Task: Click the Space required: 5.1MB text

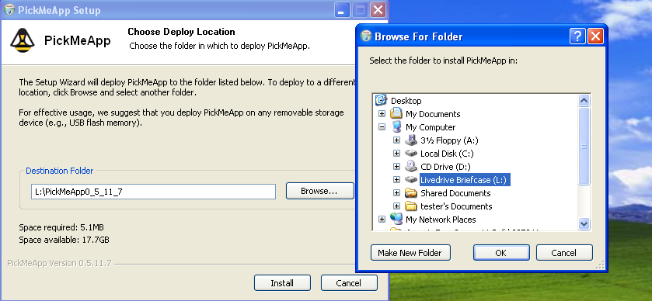Action: (x=61, y=227)
